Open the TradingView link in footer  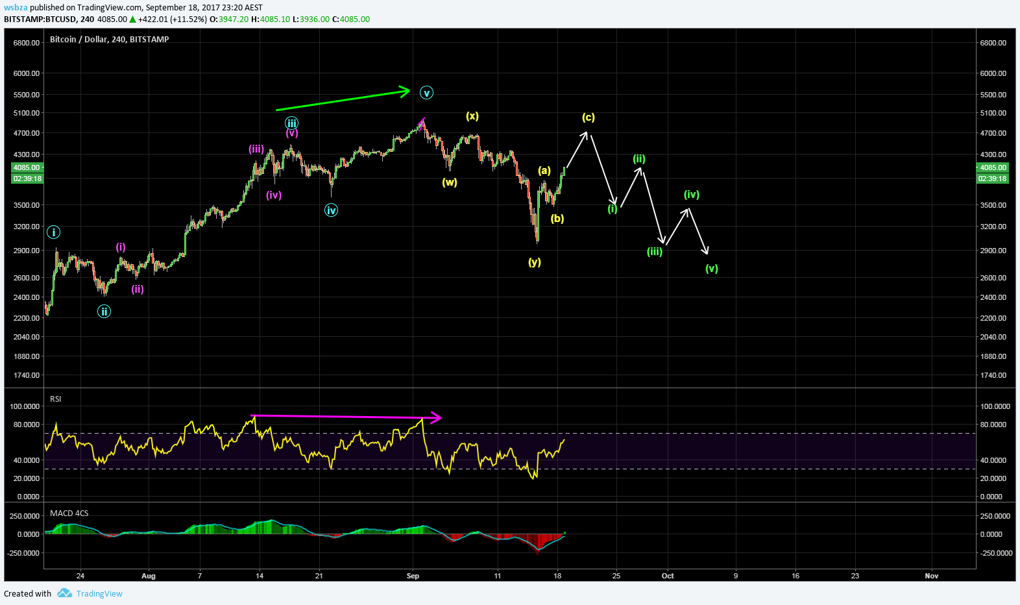tap(99, 593)
